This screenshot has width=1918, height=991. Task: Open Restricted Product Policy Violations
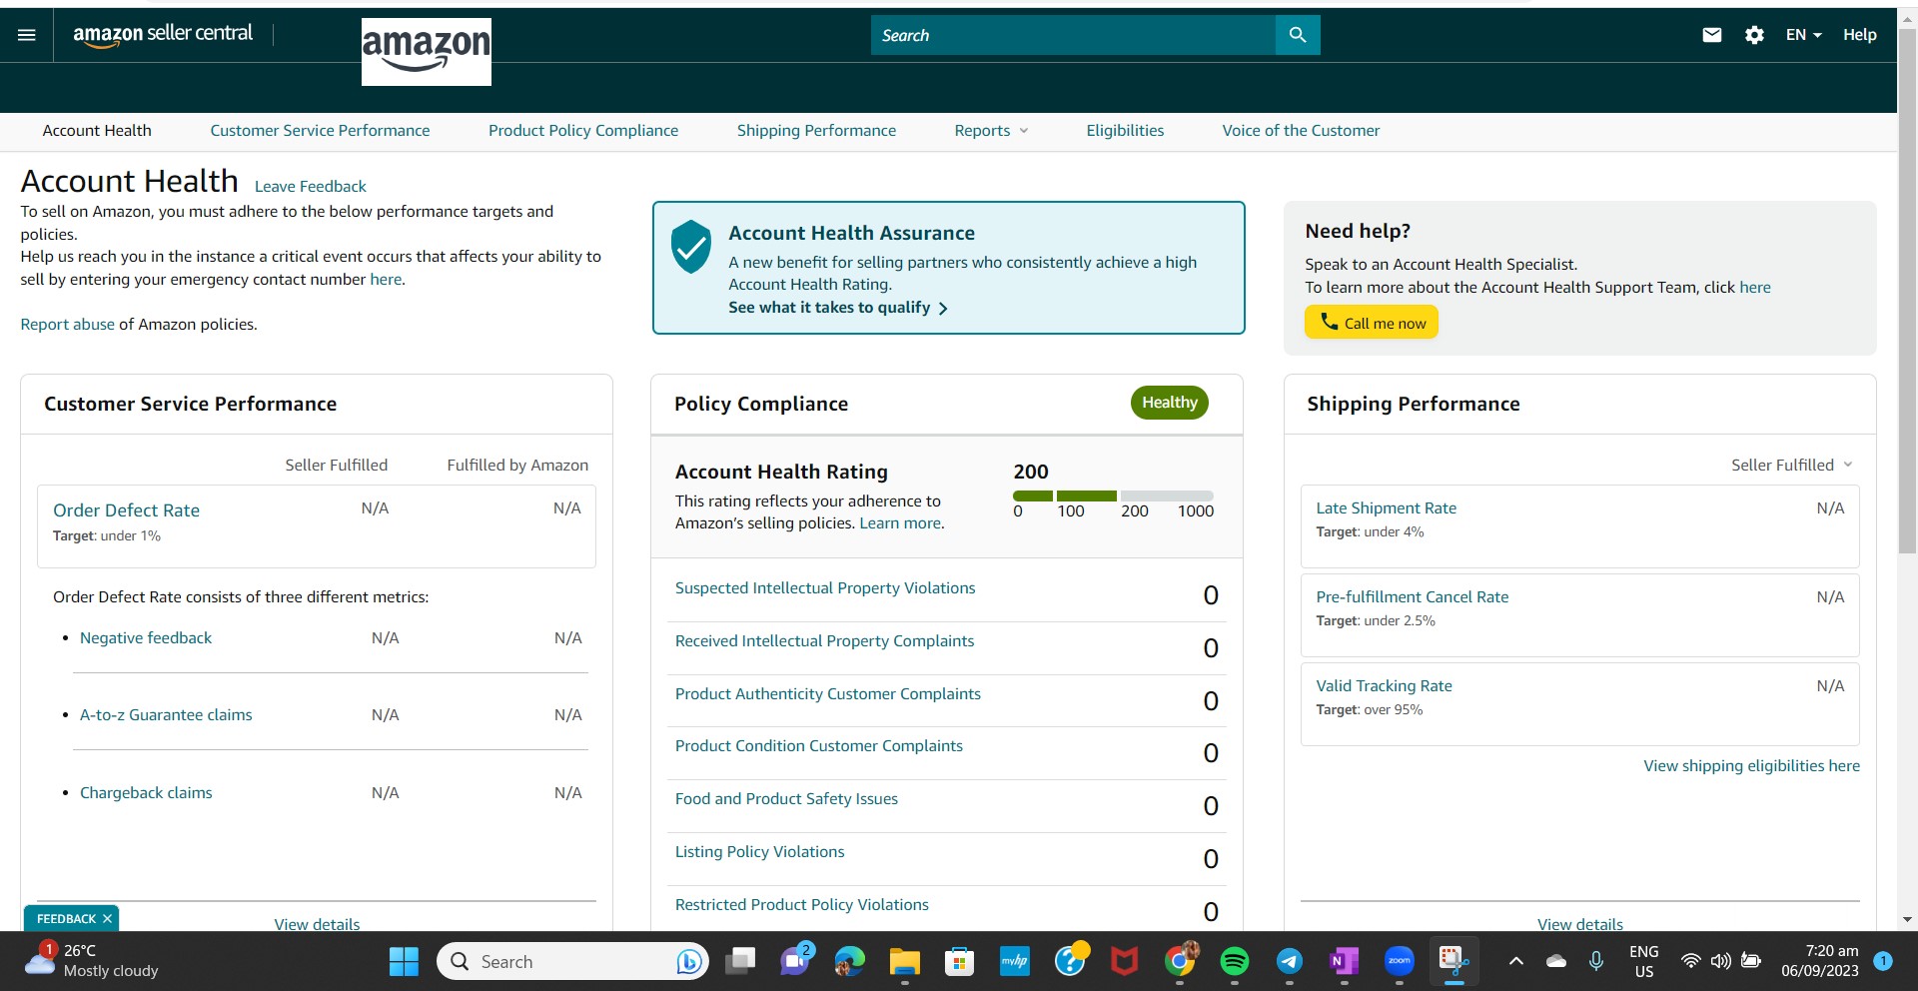(x=802, y=905)
